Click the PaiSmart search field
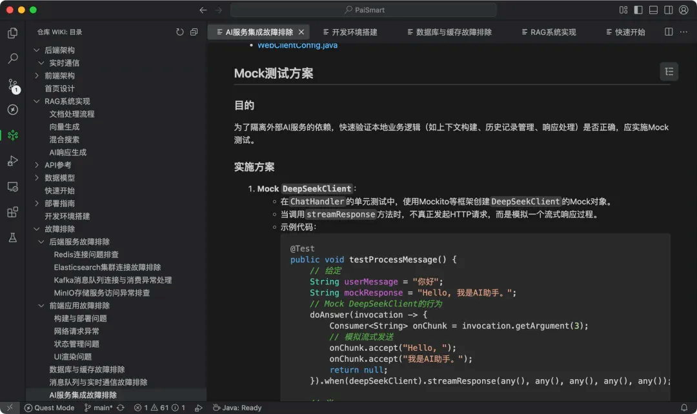 click(x=363, y=10)
